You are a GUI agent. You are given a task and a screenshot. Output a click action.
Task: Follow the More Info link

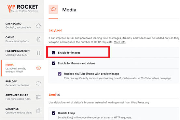coord(119,42)
